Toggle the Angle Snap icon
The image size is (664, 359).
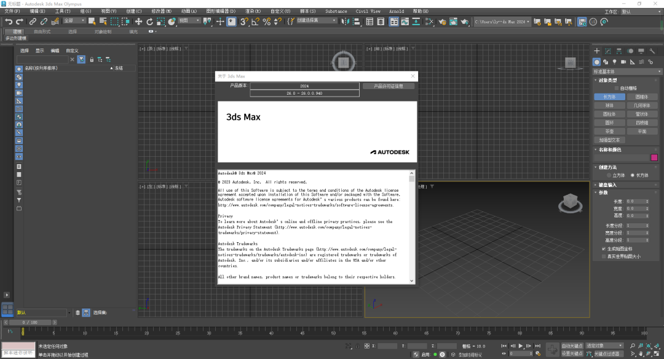(x=255, y=21)
